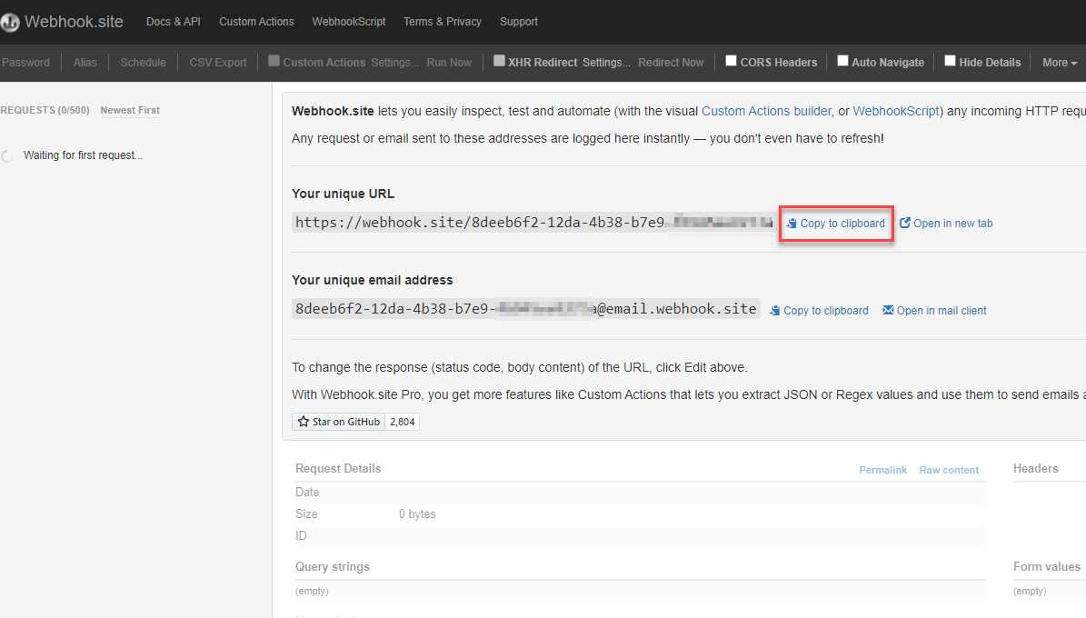Open the WebhookScript page
This screenshot has width=1086, height=618.
pyautogui.click(x=348, y=22)
